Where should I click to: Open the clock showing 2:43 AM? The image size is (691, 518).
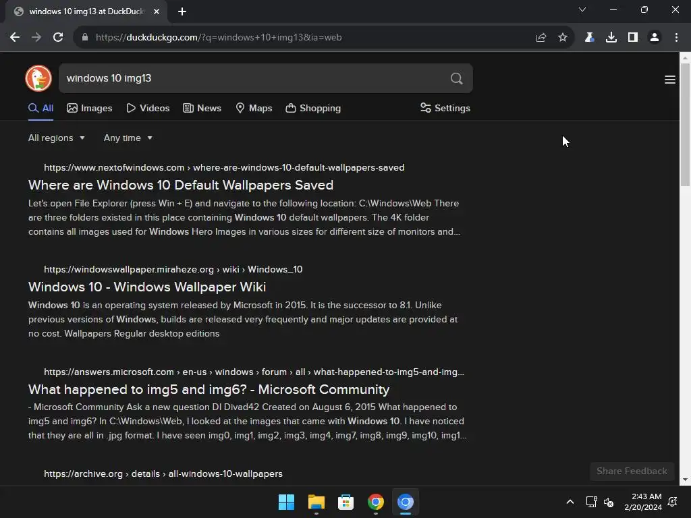click(x=643, y=502)
